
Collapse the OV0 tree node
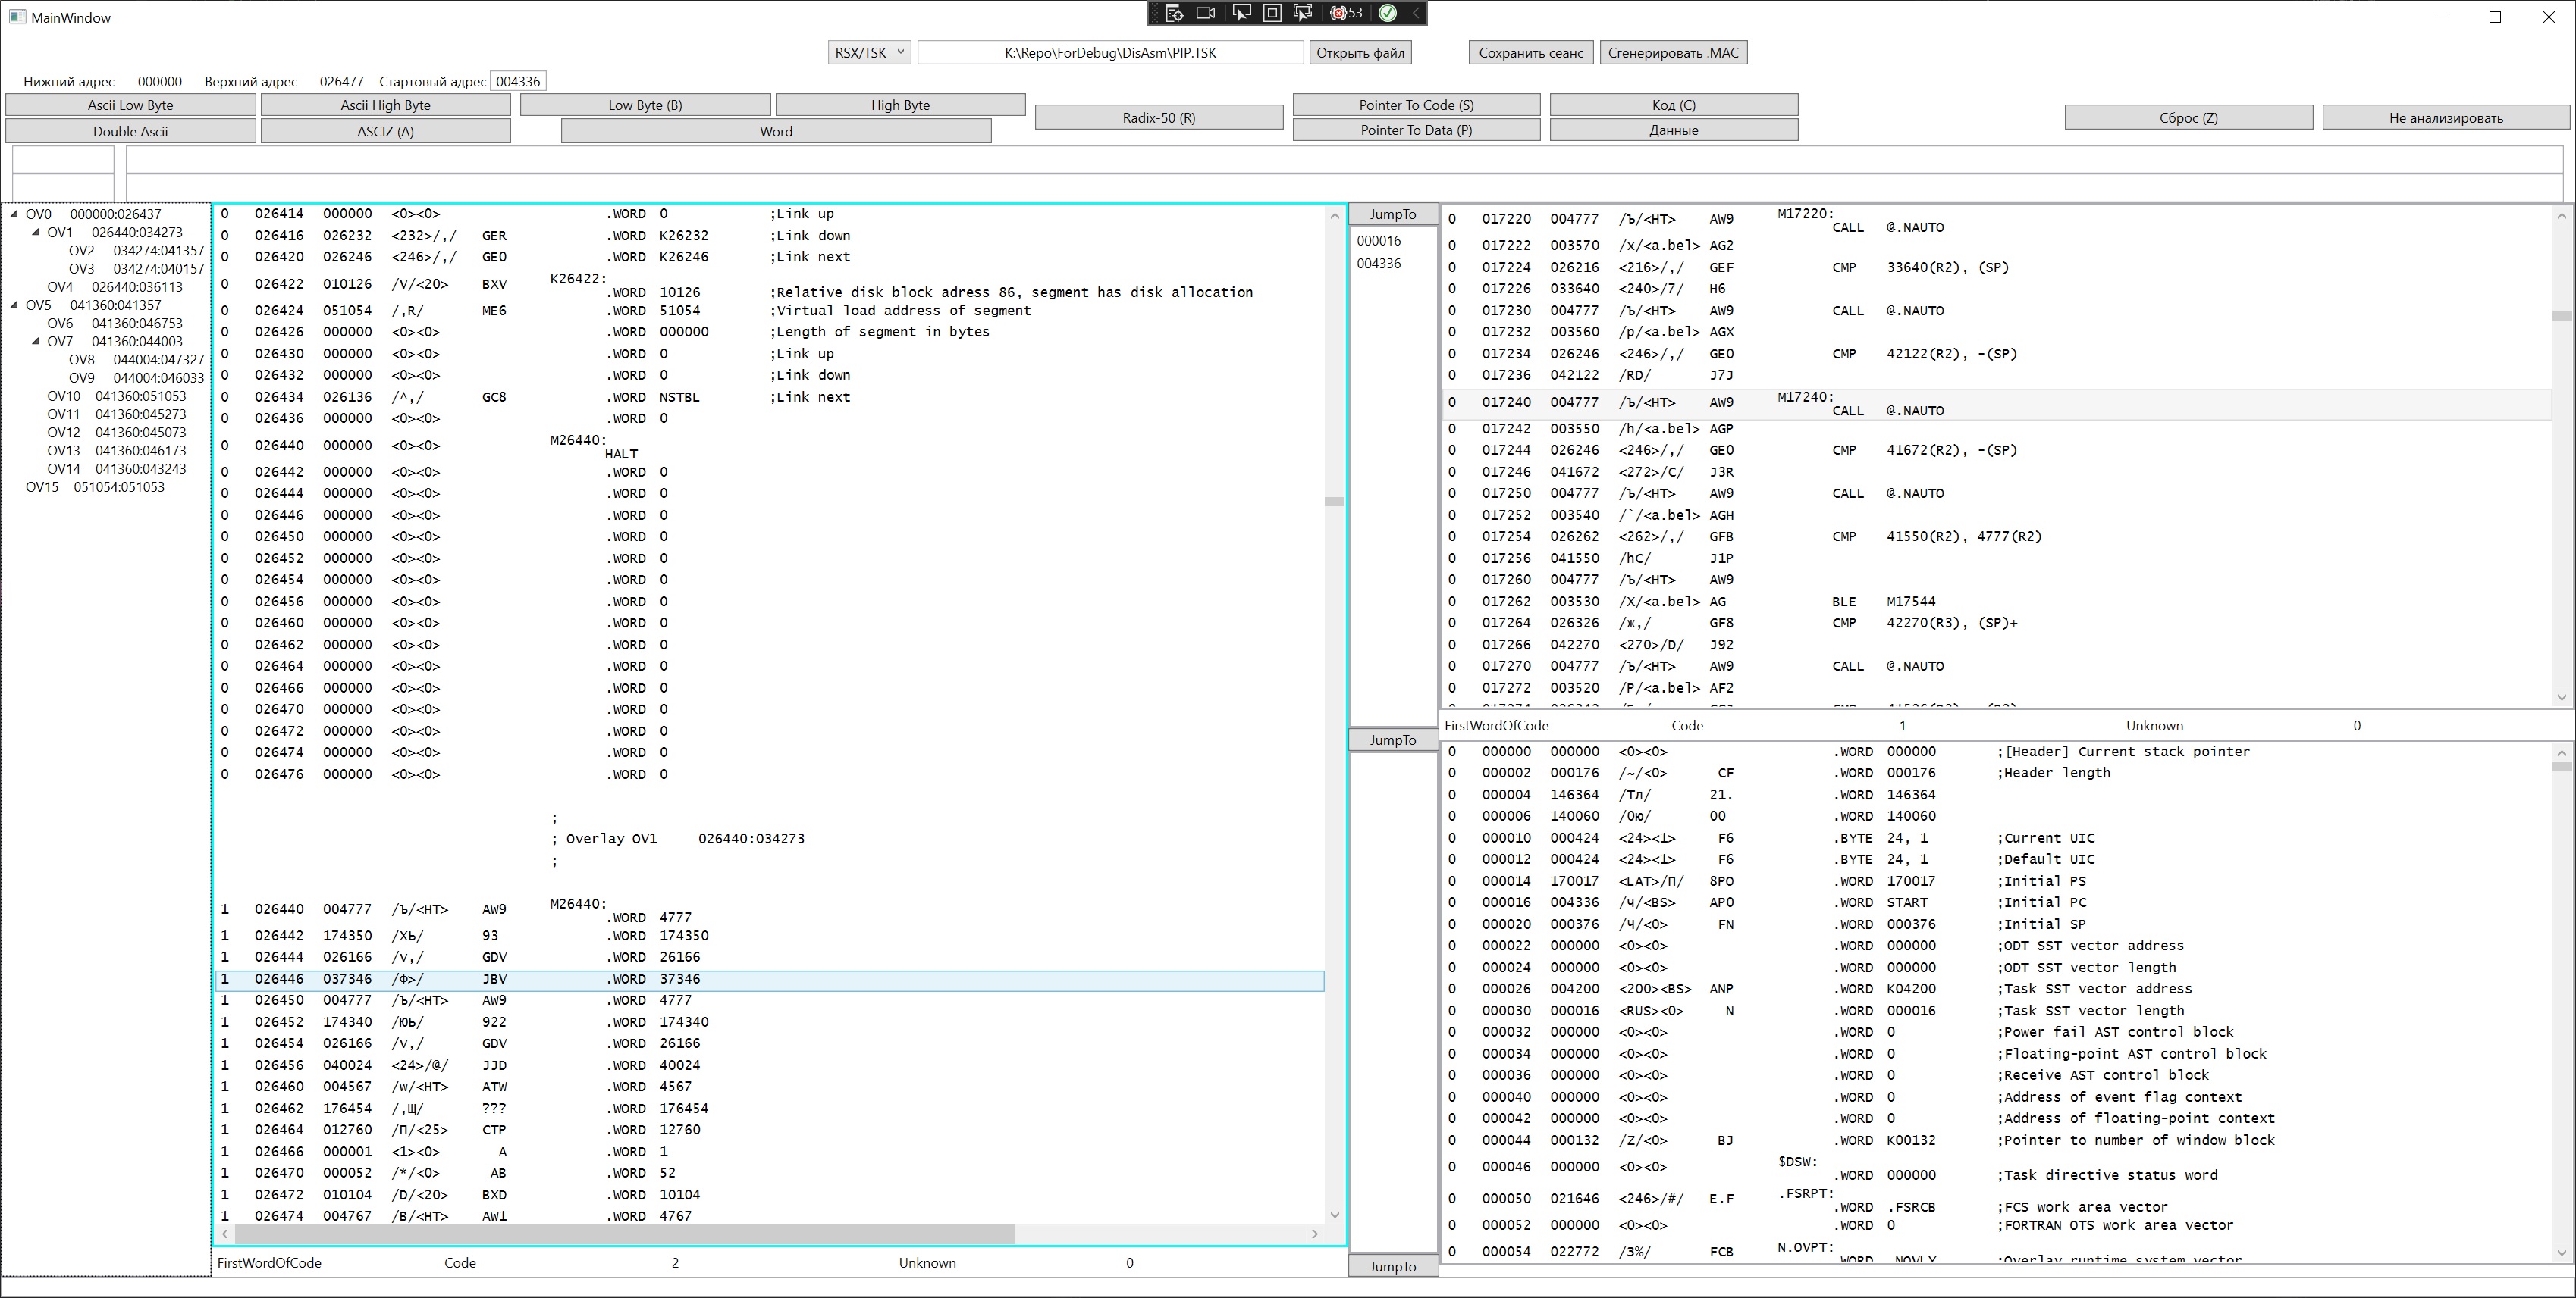tap(14, 214)
